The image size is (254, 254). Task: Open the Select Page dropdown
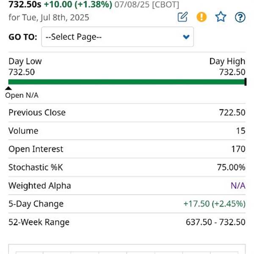click(117, 37)
